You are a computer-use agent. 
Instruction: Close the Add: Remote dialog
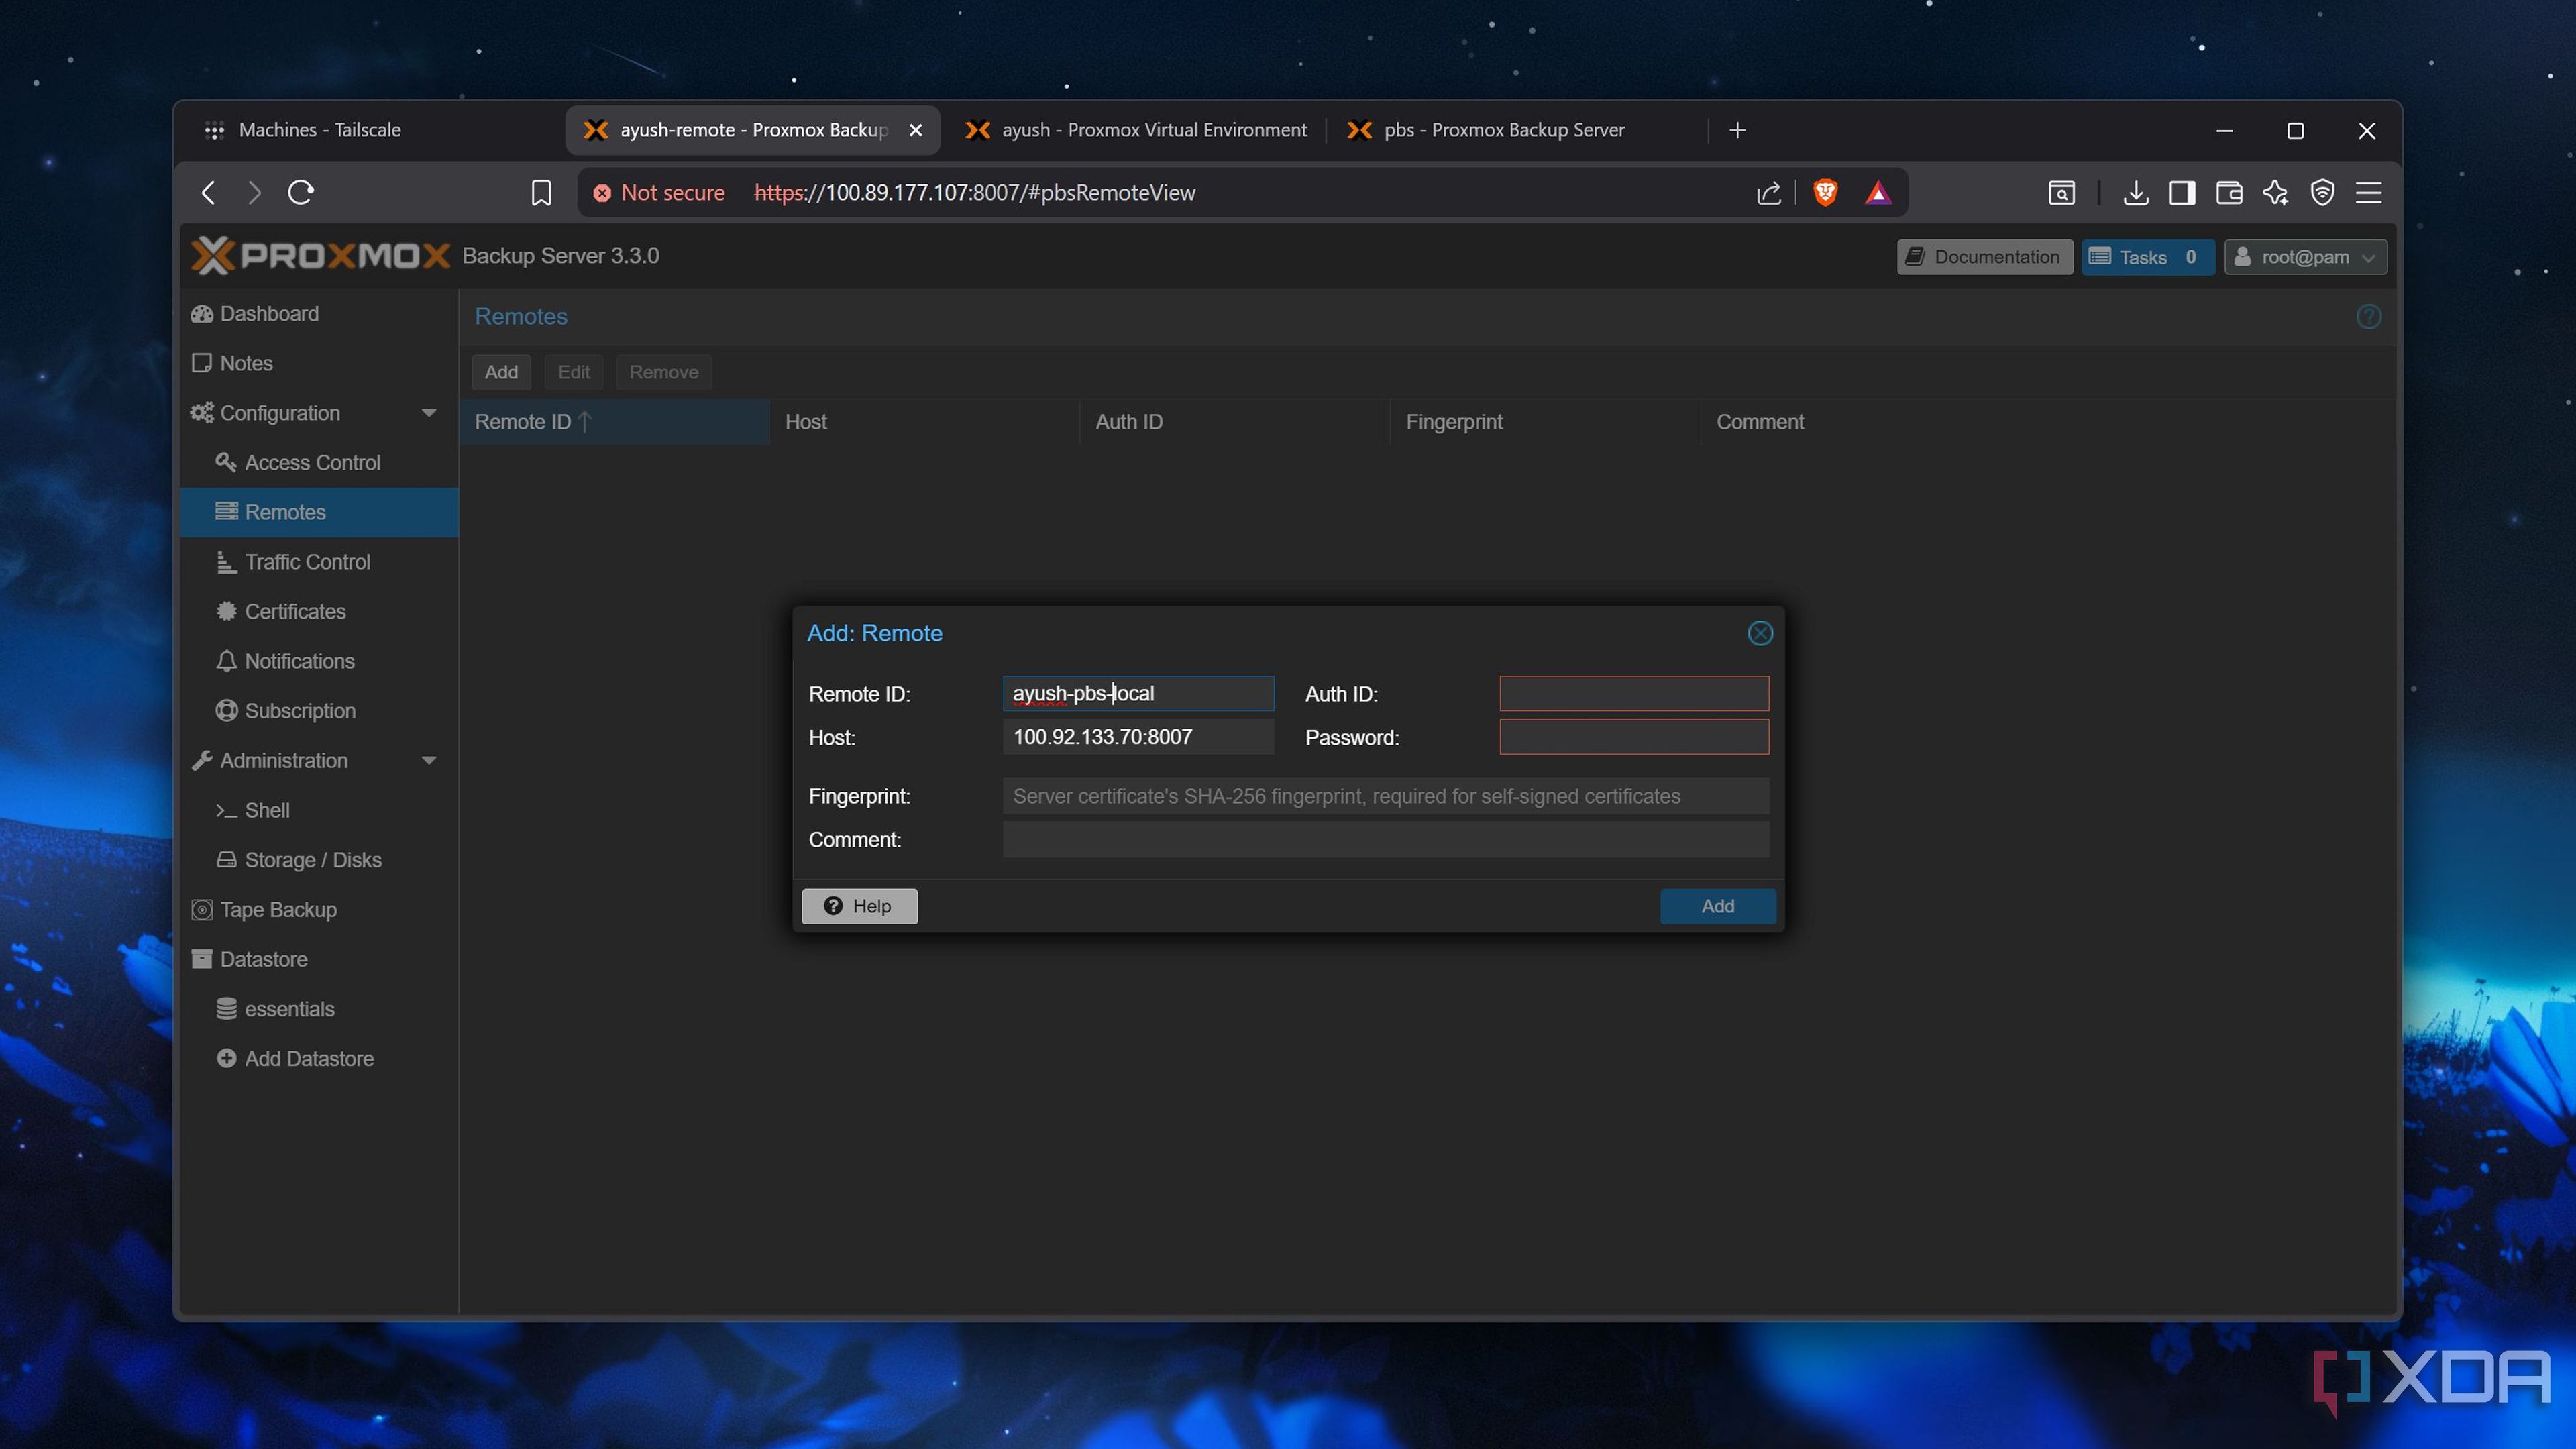[x=1760, y=633]
